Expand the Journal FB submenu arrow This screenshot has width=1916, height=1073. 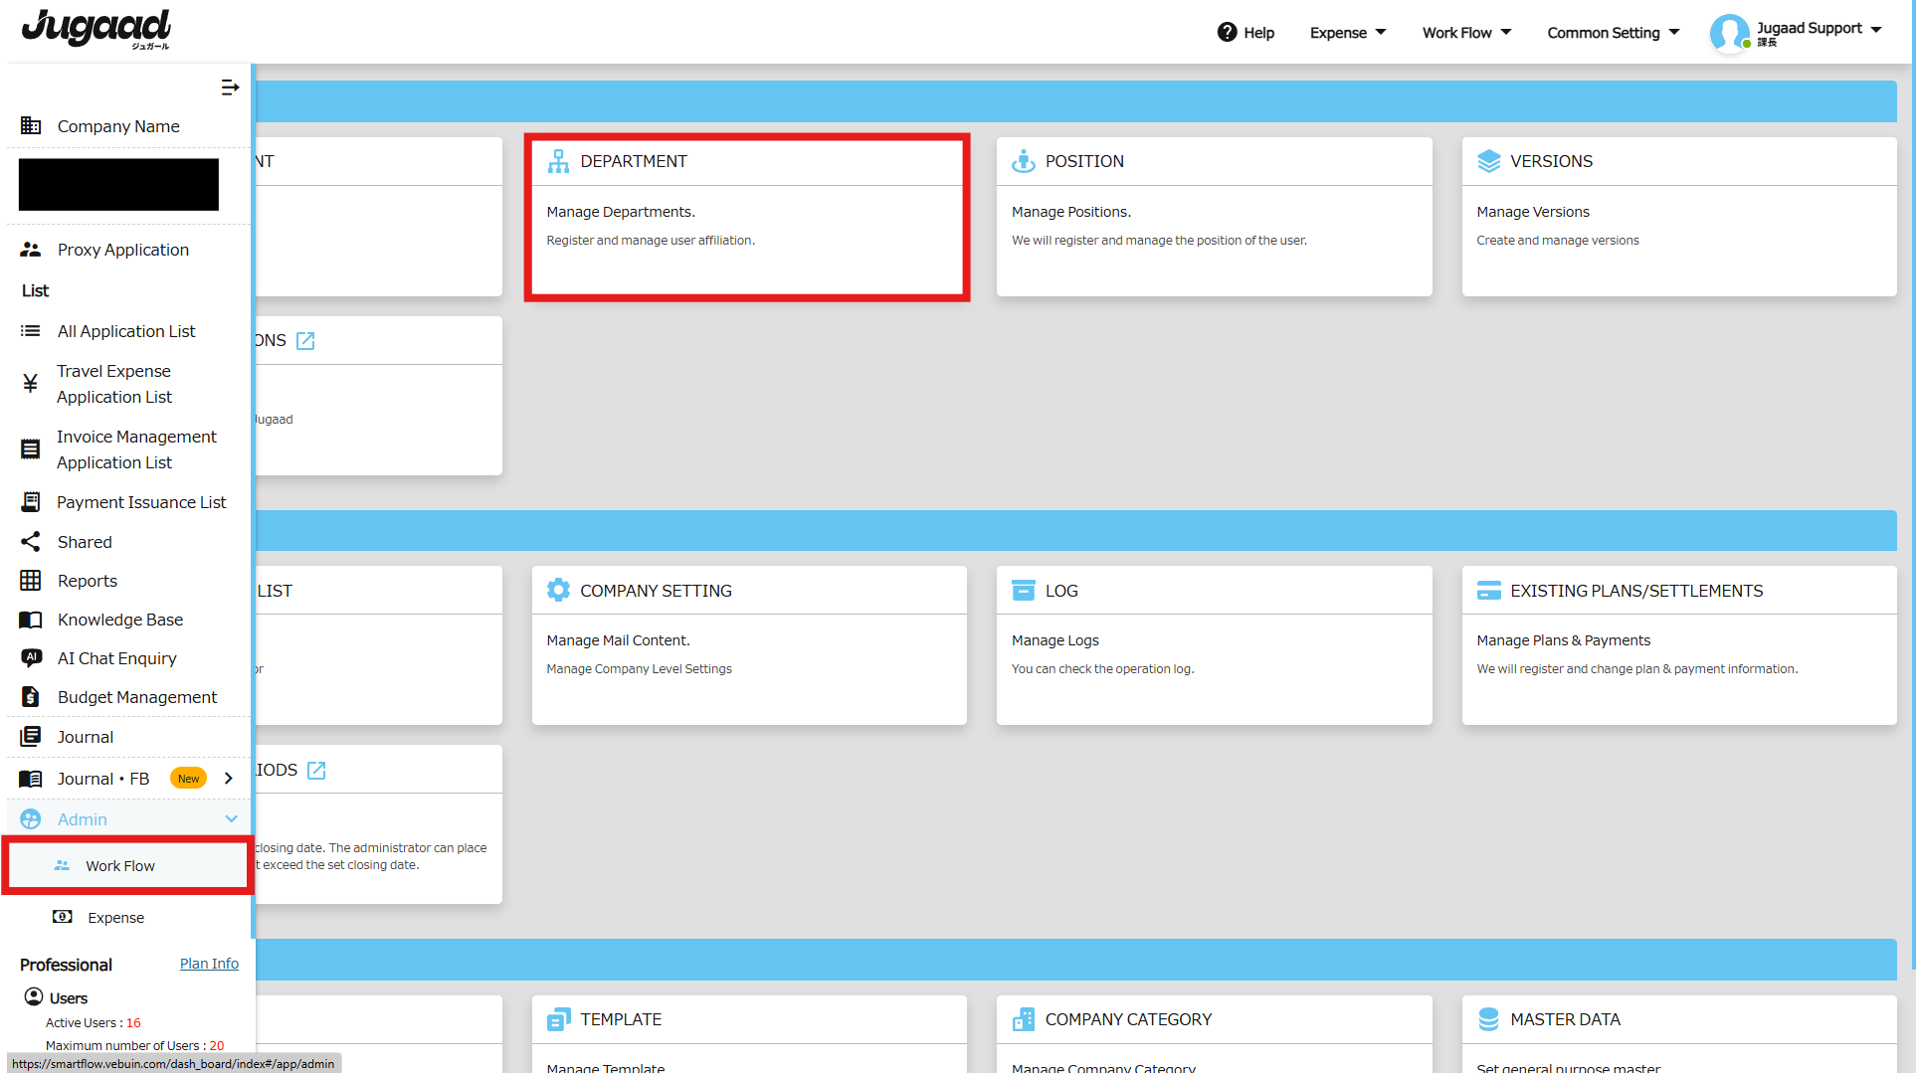coord(229,779)
